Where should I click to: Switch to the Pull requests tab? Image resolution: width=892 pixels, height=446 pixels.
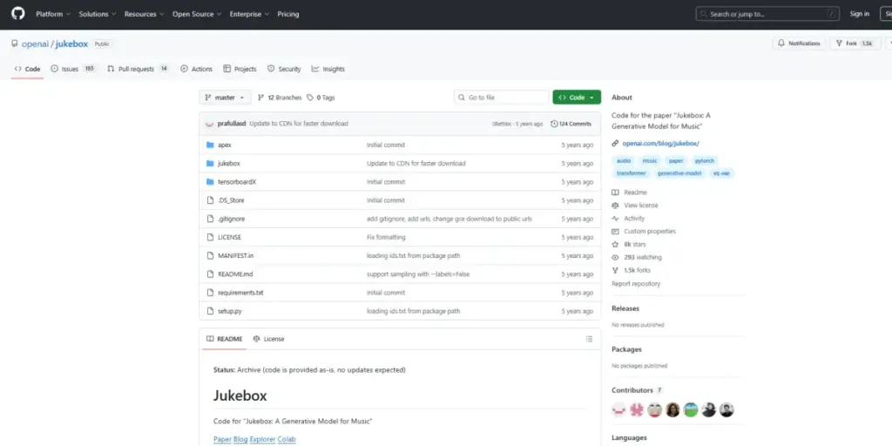pos(139,69)
